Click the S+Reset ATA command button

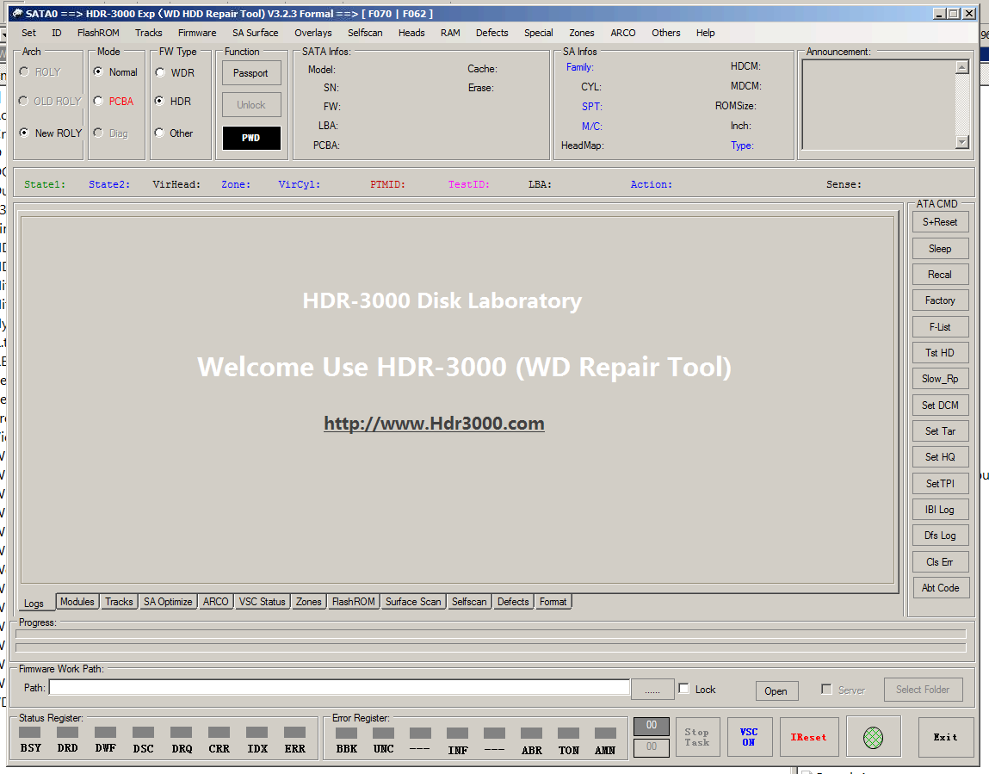click(x=940, y=222)
